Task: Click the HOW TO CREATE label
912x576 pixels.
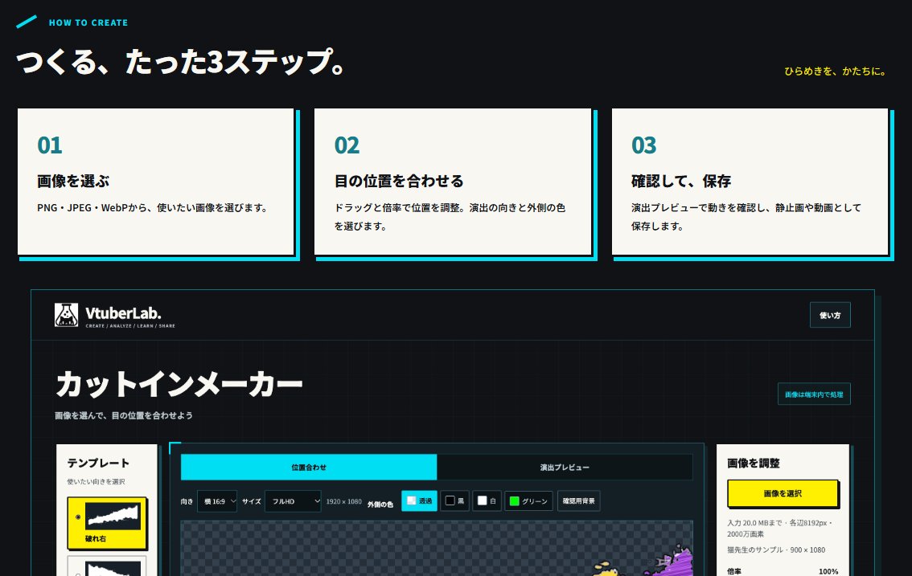Action: 88,22
